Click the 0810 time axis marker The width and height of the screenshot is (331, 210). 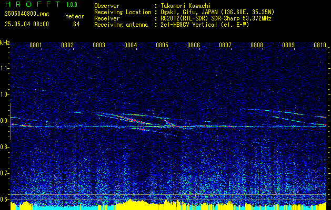coord(320,45)
